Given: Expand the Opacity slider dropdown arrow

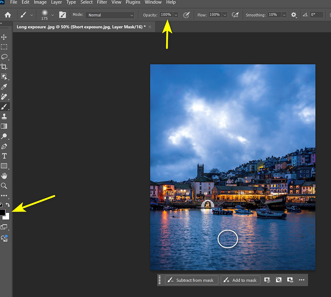Looking at the screenshot, I should tap(176, 15).
